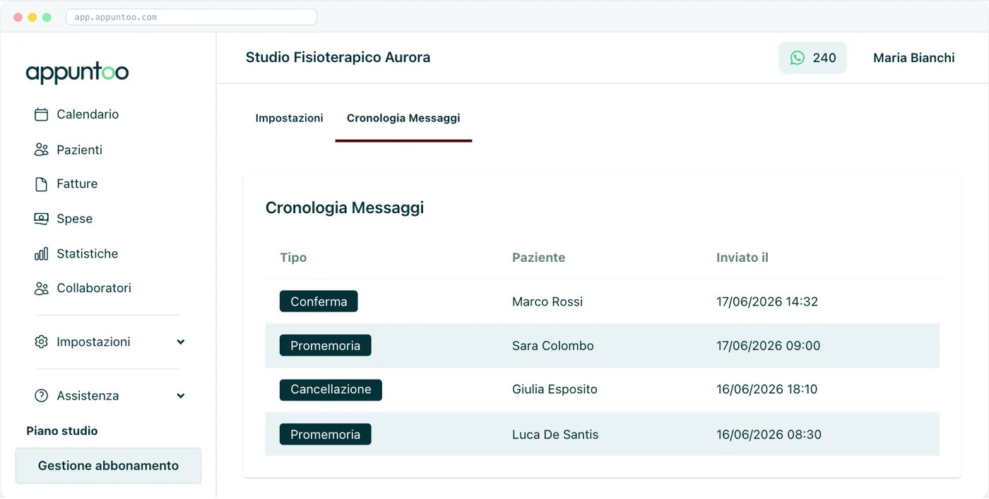Click the Fatture document icon
This screenshot has width=989, height=499.
tap(41, 184)
